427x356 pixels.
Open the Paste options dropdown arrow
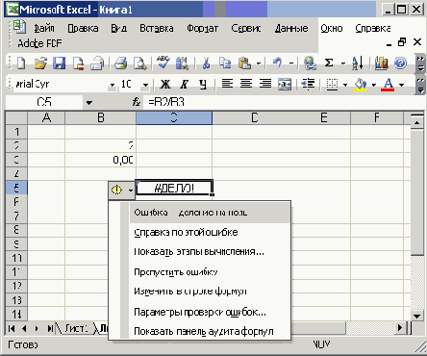click(x=259, y=64)
